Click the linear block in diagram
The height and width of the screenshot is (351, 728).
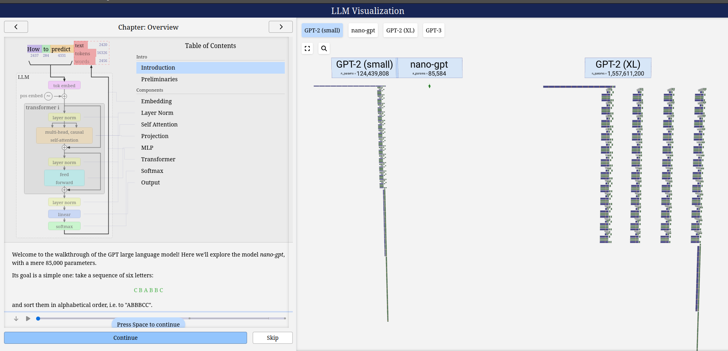point(64,214)
